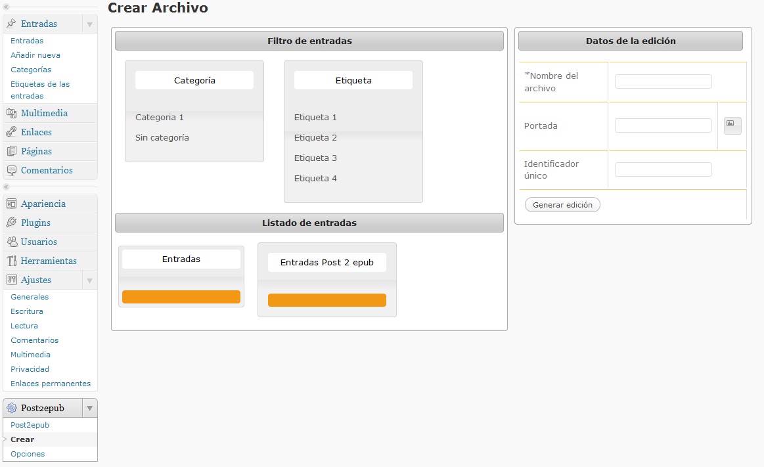The image size is (764, 467).
Task: Click the speech-bubble icon beside the main Comentarios menu
Action: coord(11,170)
